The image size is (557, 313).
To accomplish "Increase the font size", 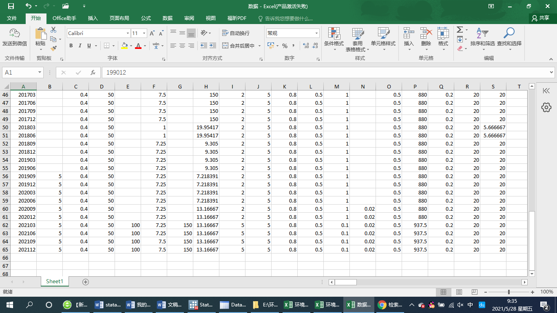I will point(152,33).
